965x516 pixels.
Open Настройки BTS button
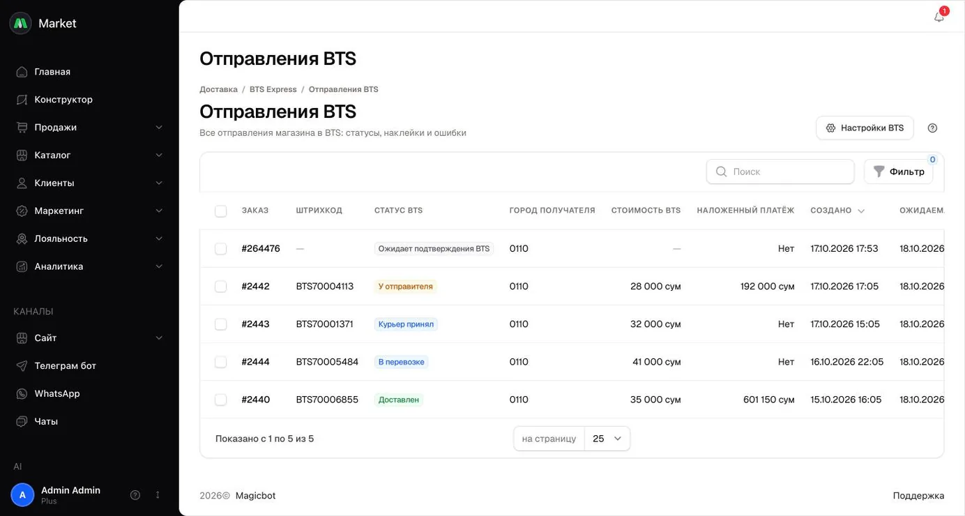pos(865,128)
